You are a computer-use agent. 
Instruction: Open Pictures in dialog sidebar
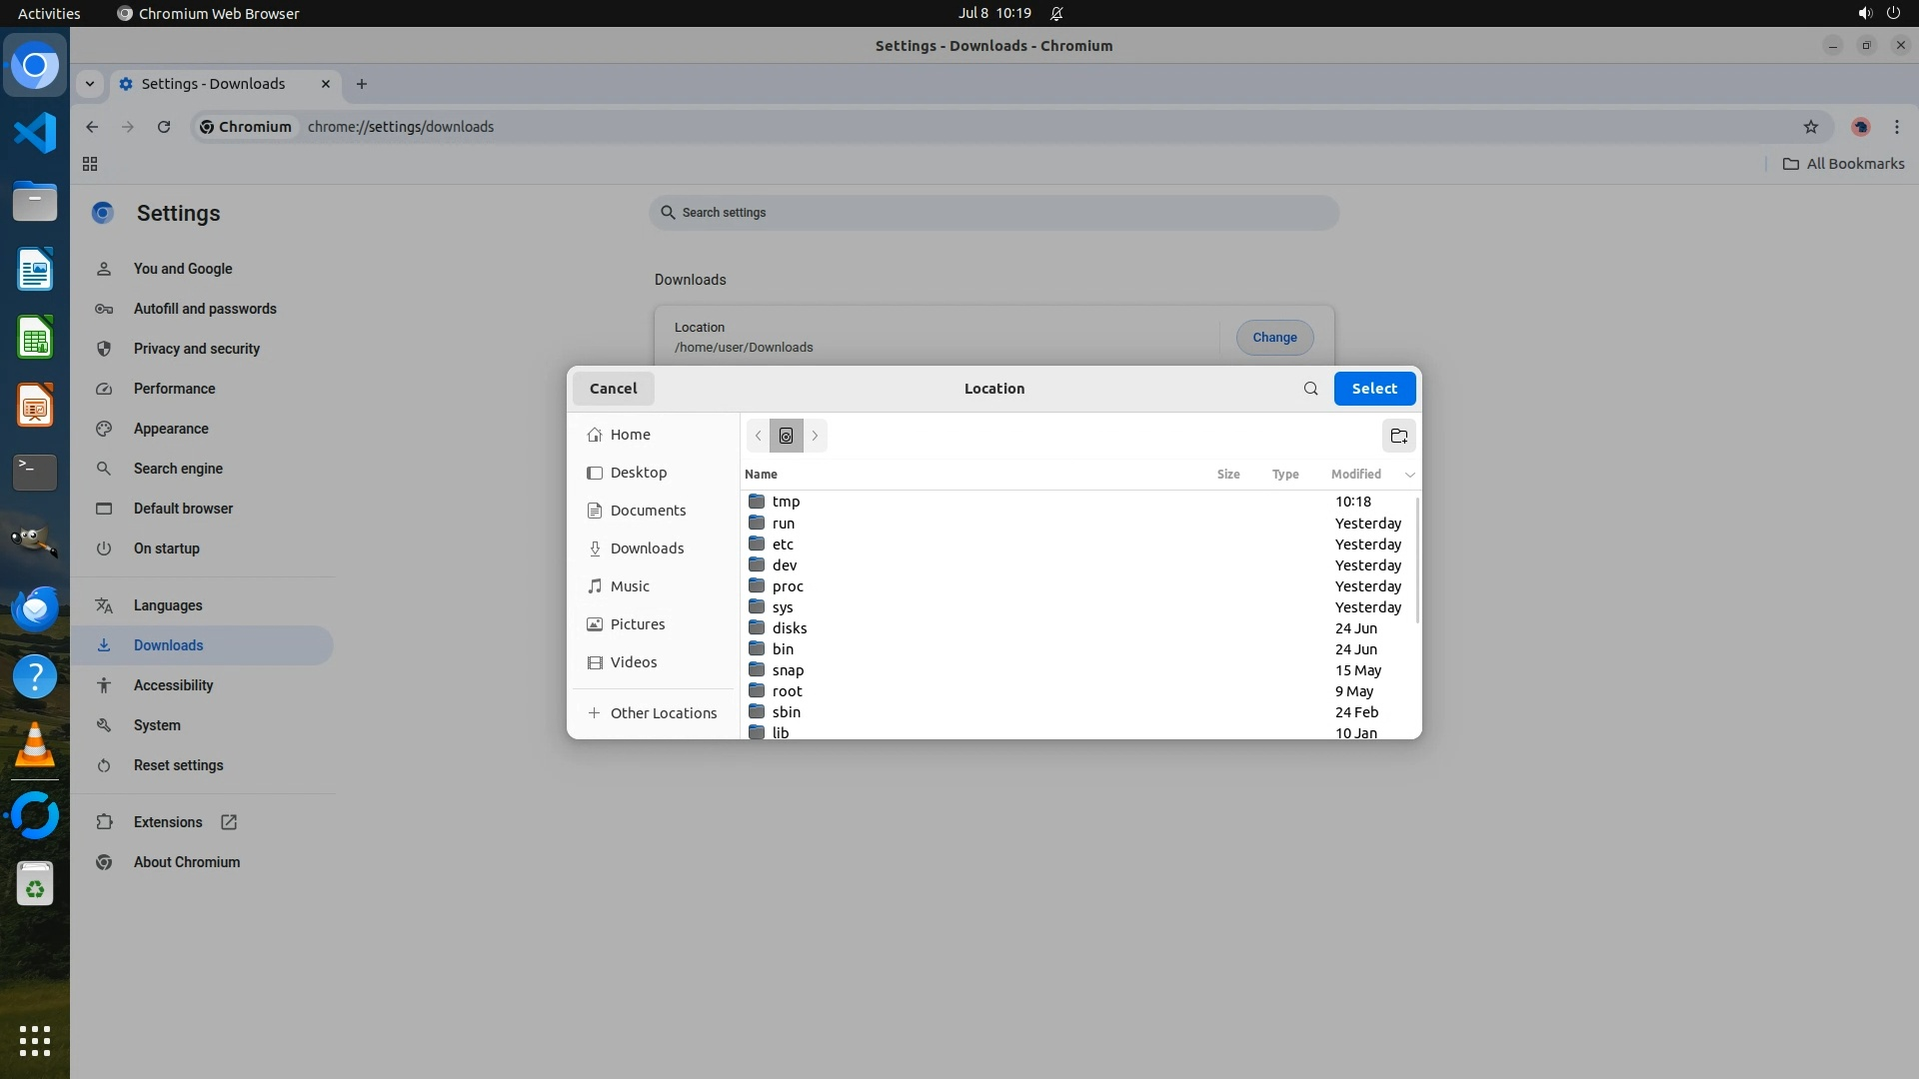click(637, 624)
